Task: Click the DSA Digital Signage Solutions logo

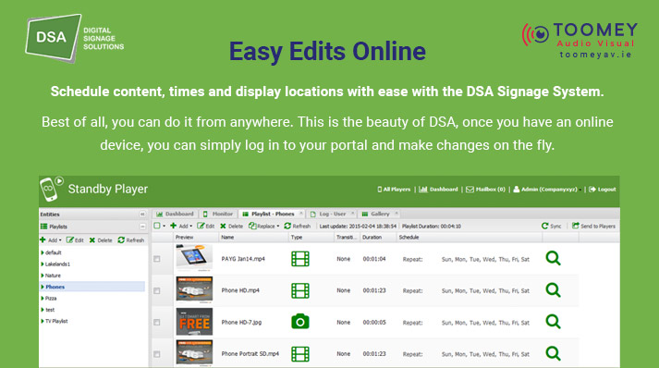Action: point(74,38)
